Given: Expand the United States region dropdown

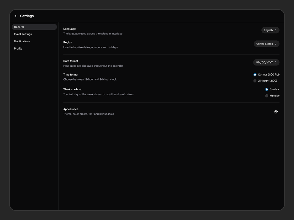Looking at the screenshot, I should (266, 44).
